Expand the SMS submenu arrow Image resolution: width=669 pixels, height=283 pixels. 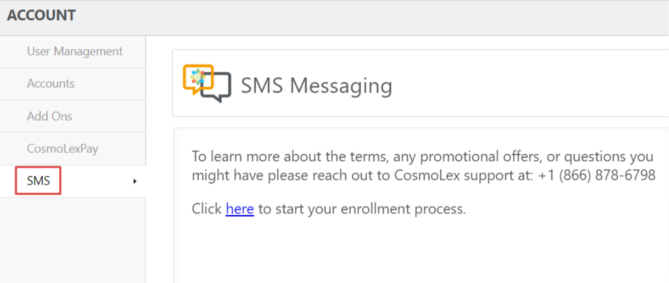point(135,181)
